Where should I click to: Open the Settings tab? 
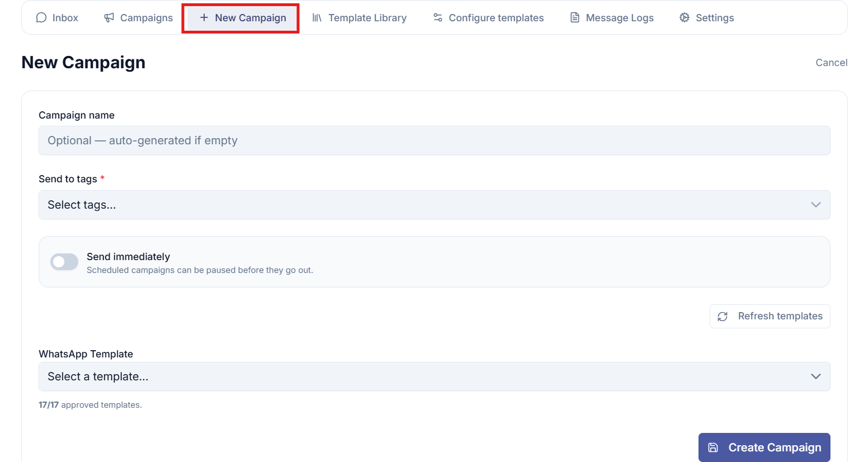[x=707, y=17]
